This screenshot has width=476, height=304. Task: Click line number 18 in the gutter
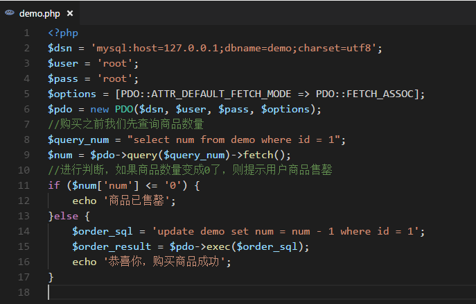coord(24,292)
